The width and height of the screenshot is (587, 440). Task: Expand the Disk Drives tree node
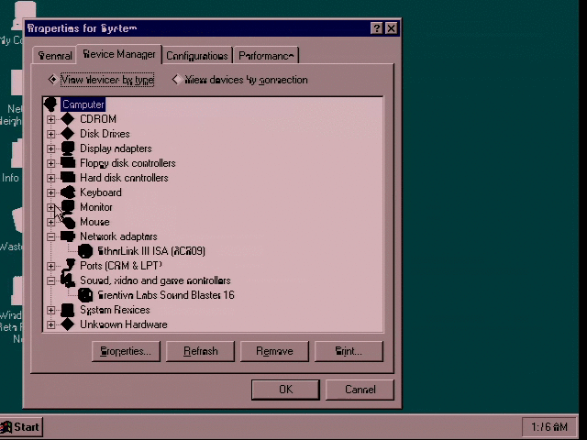(51, 134)
